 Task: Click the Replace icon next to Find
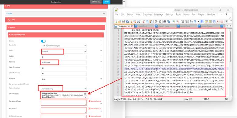click(169, 21)
